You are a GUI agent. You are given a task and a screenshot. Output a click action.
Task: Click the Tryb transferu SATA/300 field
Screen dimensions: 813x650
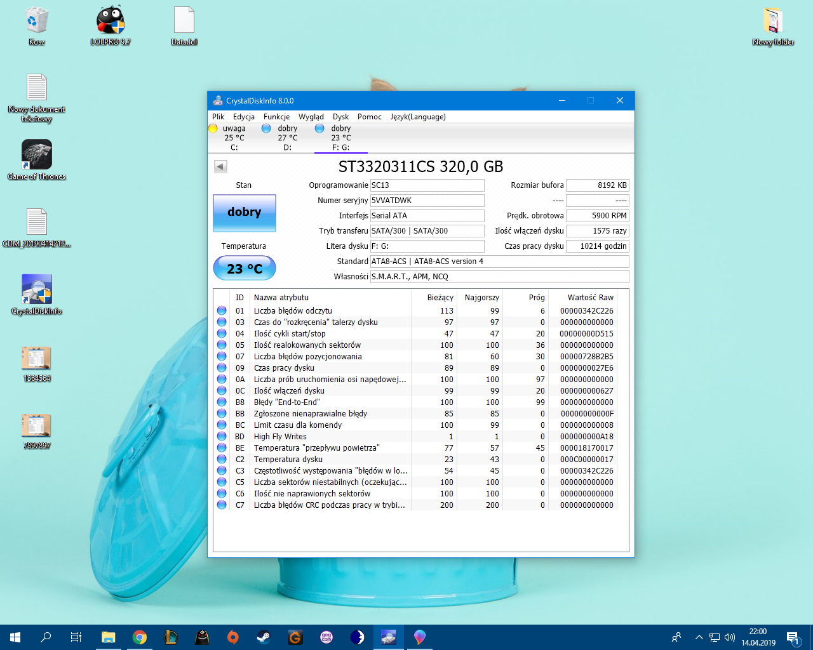pyautogui.click(x=427, y=231)
